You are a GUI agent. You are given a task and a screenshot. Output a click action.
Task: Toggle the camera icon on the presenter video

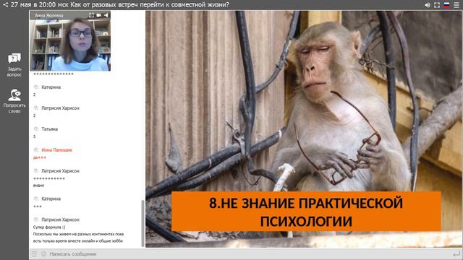[x=98, y=15]
